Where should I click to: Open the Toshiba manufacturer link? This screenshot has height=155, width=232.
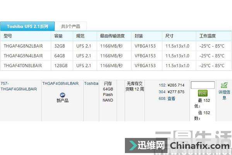(x=91, y=84)
